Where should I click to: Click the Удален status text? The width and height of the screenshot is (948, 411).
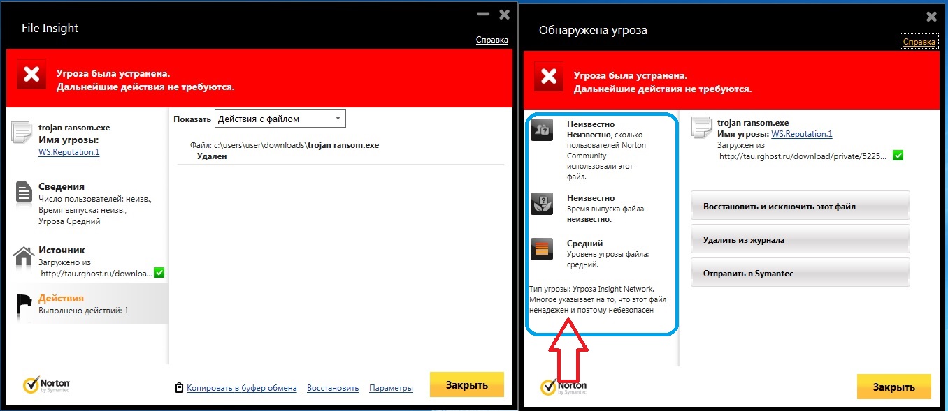click(212, 156)
